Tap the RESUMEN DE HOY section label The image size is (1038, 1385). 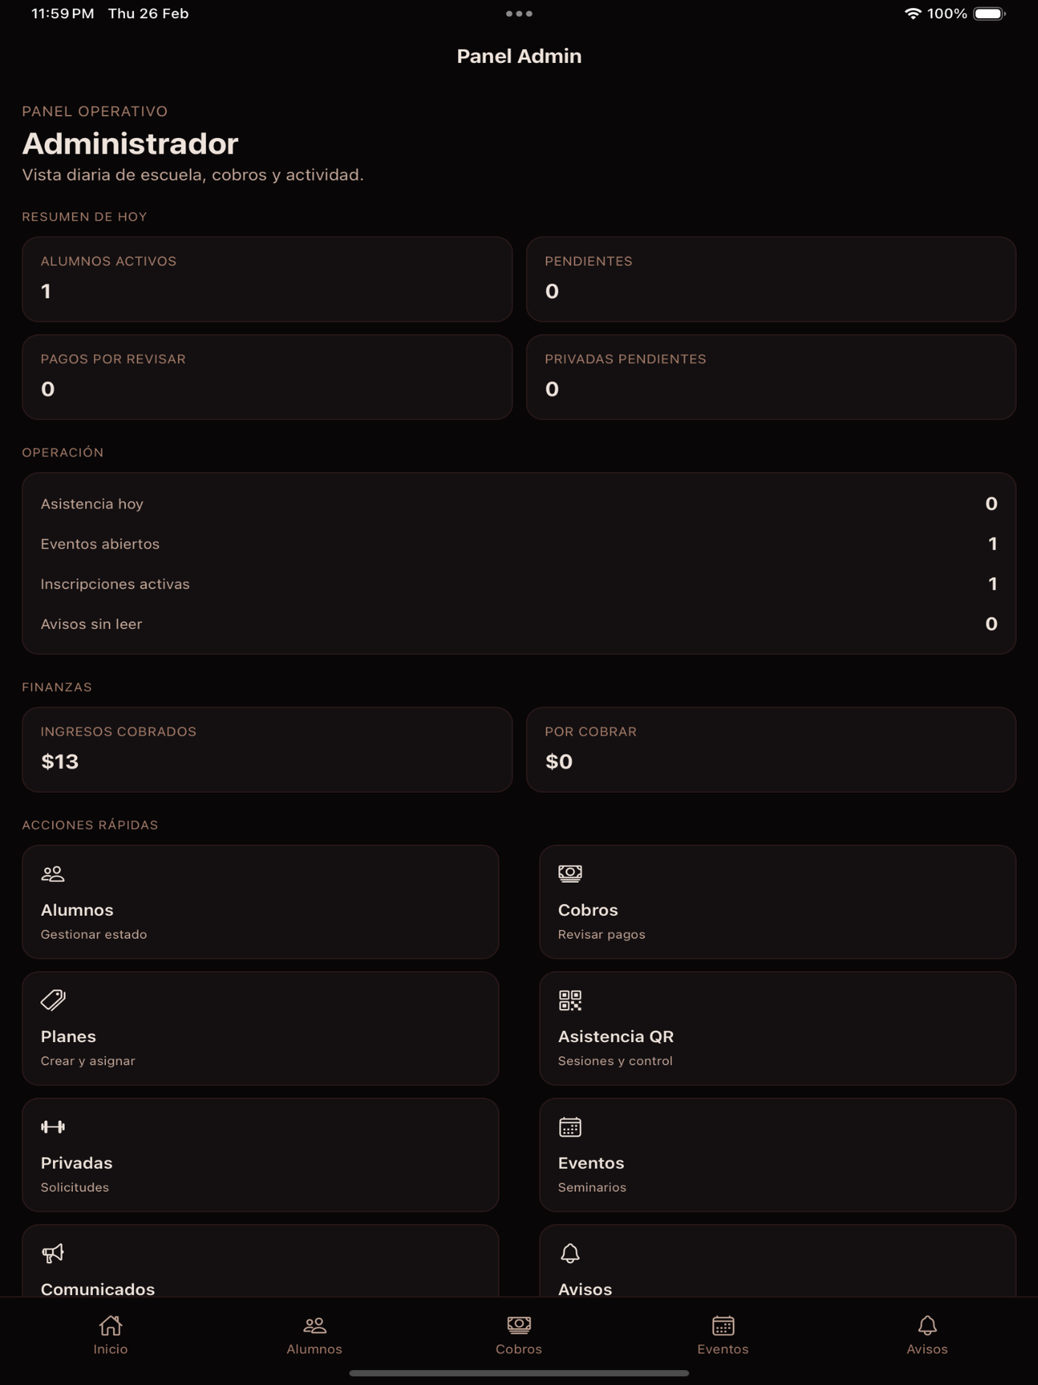click(x=84, y=216)
